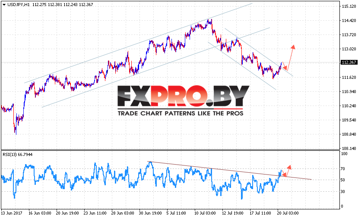Select the RSI(13) 66.7944 indicator label
358x218 pixels.
click(x=18, y=154)
